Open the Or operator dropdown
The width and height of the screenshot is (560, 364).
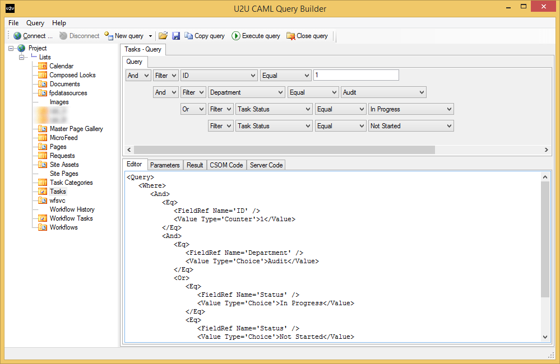click(193, 109)
